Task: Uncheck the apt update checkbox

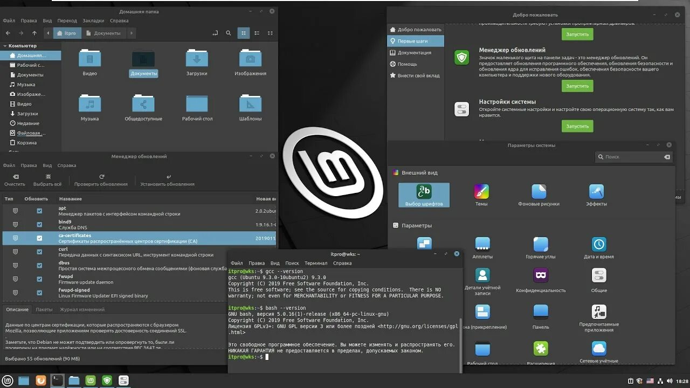Action: click(x=39, y=211)
